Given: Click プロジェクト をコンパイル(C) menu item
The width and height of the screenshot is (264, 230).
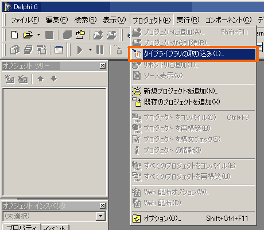Looking at the screenshot, I should tap(193, 118).
